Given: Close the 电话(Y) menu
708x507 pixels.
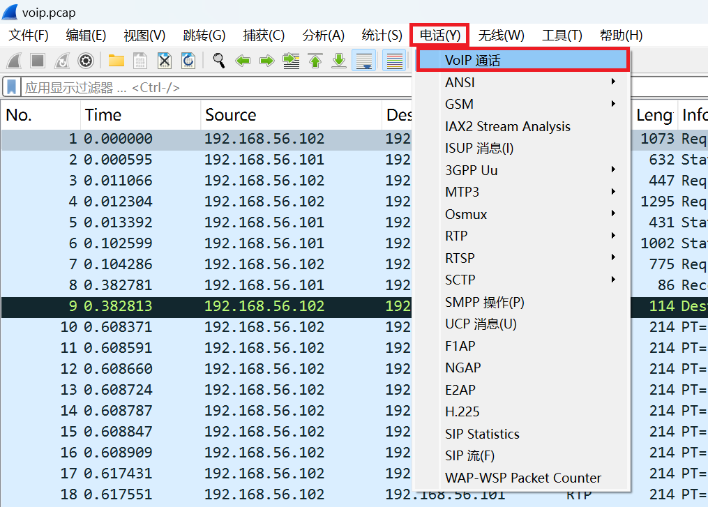Looking at the screenshot, I should (439, 35).
